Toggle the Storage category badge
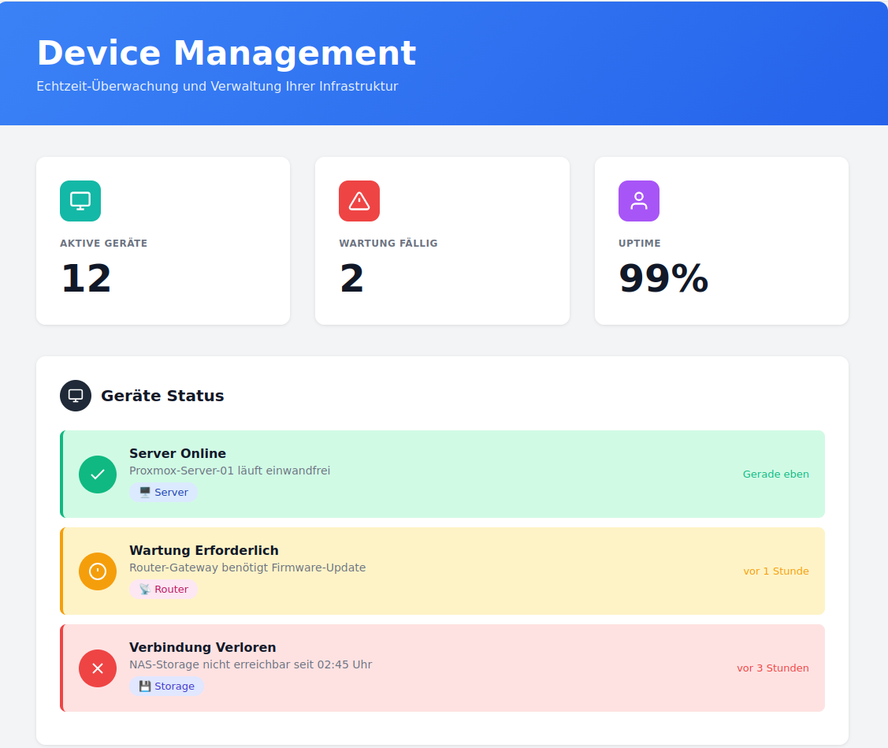The height and width of the screenshot is (748, 888). click(x=166, y=686)
